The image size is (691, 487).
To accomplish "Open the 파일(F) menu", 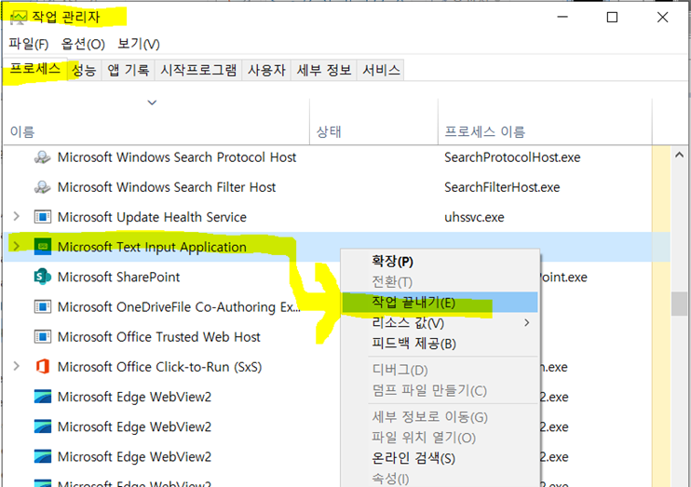I will [29, 44].
